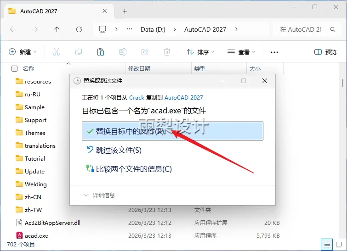Expand 详细信息 in the dialog
This screenshot has width=347, height=251.
(x=99, y=195)
